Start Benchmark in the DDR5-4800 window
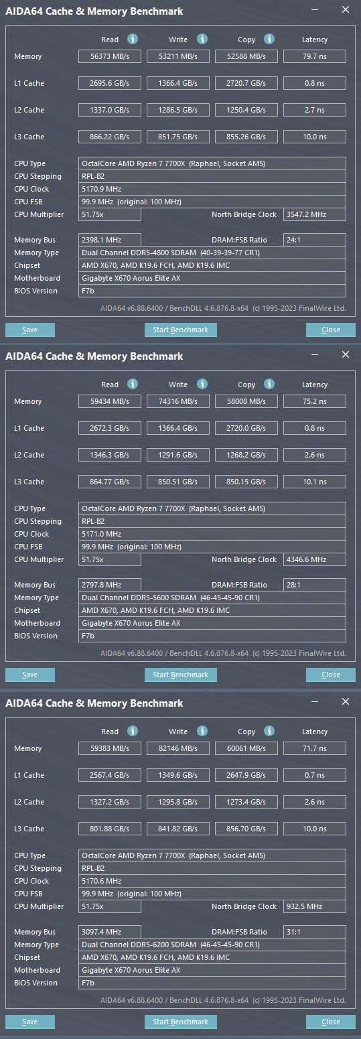The width and height of the screenshot is (361, 1039). click(x=181, y=330)
